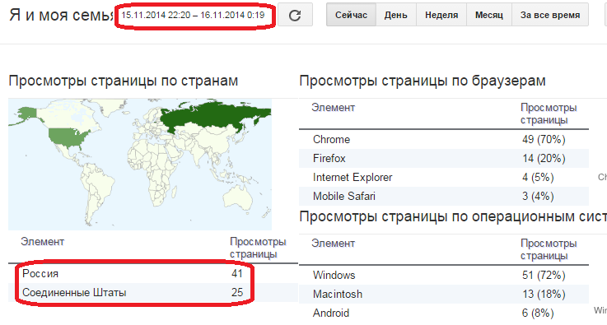
Task: Show stats for За все время
Action: 550,15
